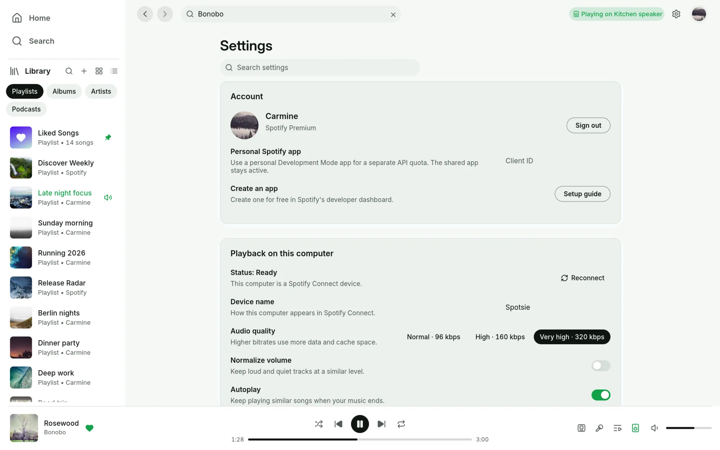720x450 pixels.
Task: Mute the volume speaker icon
Action: pos(654,428)
